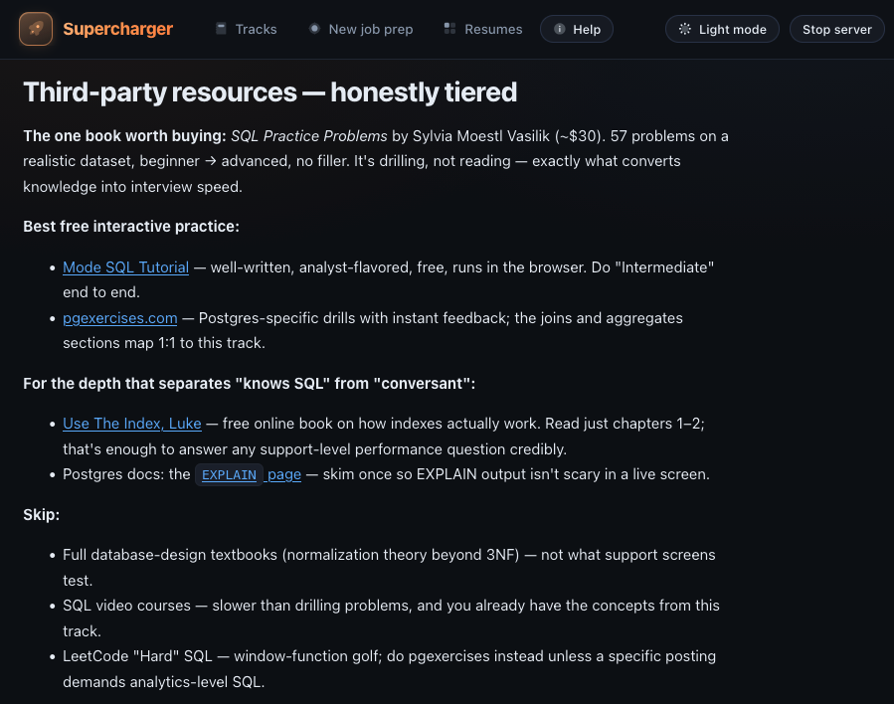Click the Supercharger brand name
Image resolution: width=894 pixels, height=704 pixels.
[x=118, y=29]
